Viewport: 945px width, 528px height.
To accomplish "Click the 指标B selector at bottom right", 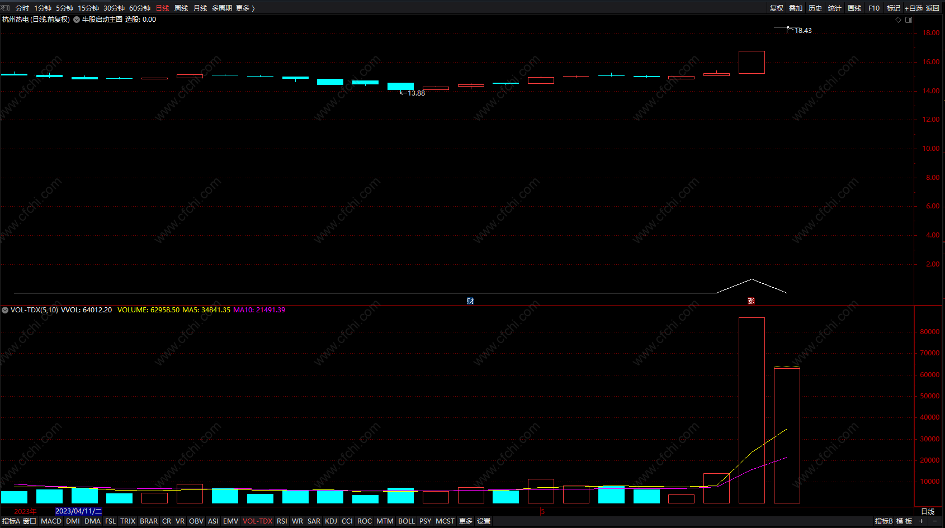I will 884,521.
